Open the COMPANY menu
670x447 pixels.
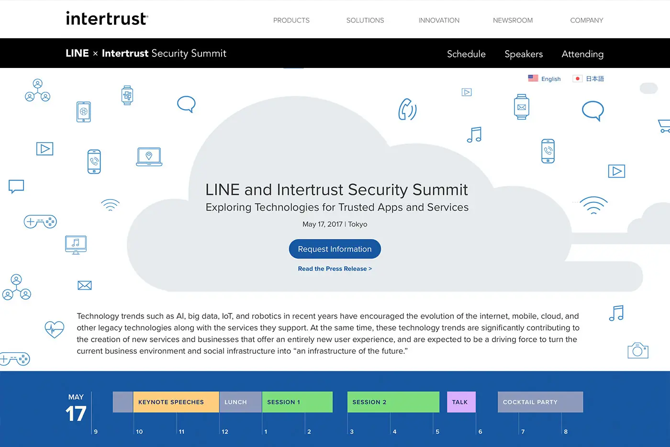(x=587, y=20)
